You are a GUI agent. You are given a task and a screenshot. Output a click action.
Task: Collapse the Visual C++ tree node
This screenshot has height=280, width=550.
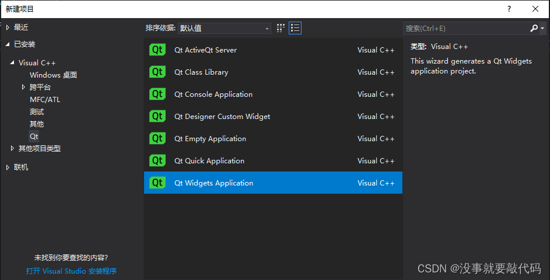12,62
